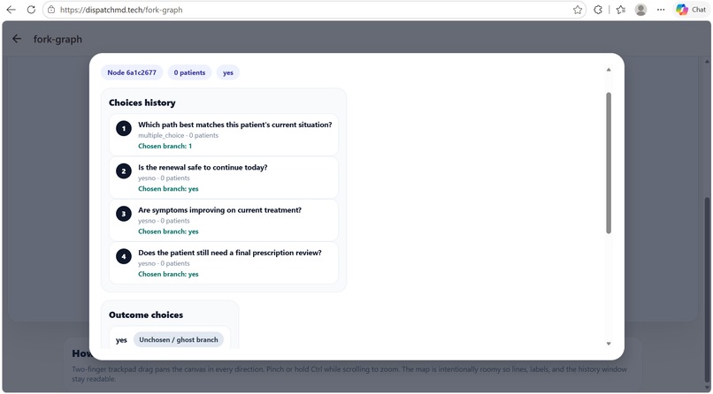Bookmark this page with the star icon
The width and height of the screenshot is (713, 394).
(578, 10)
